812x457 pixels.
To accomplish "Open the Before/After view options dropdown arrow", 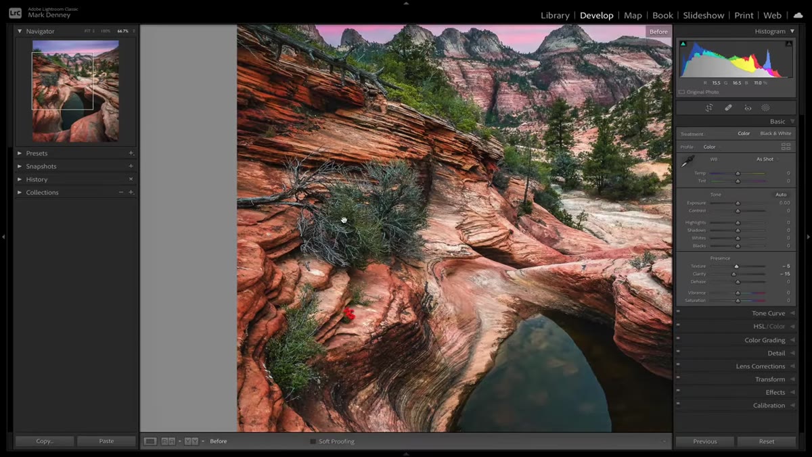I will 203,441.
